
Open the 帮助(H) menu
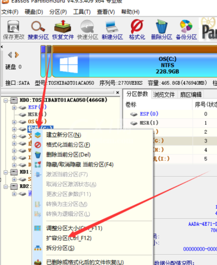(130, 12)
